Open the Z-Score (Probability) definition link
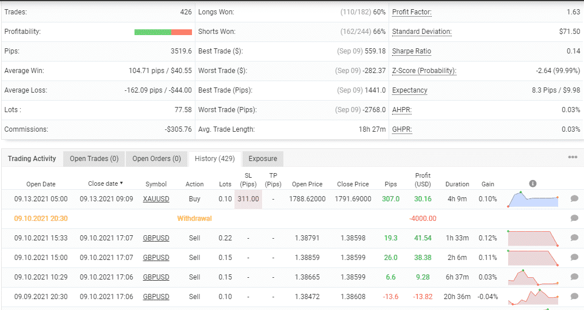The height and width of the screenshot is (310, 584). click(x=424, y=71)
